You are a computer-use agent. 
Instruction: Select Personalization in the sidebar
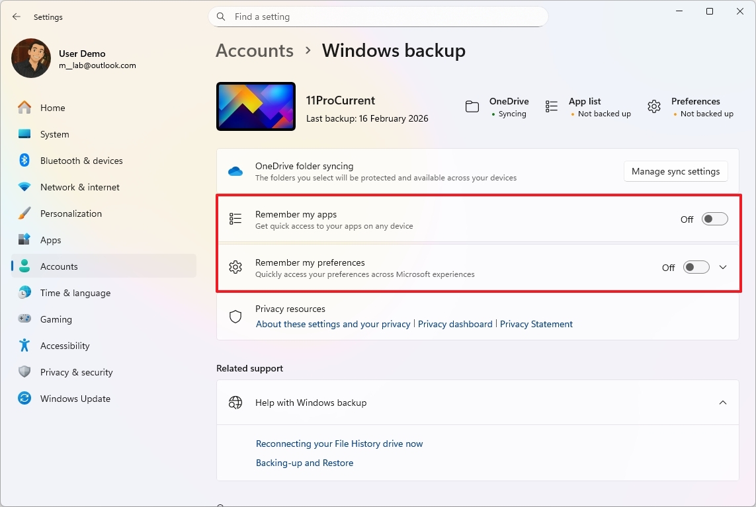71,213
